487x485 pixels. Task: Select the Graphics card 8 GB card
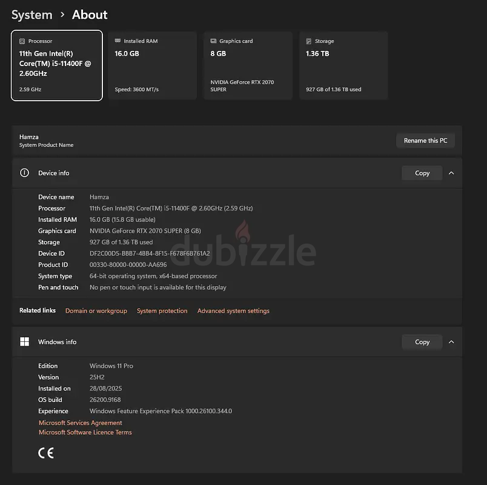coord(248,65)
